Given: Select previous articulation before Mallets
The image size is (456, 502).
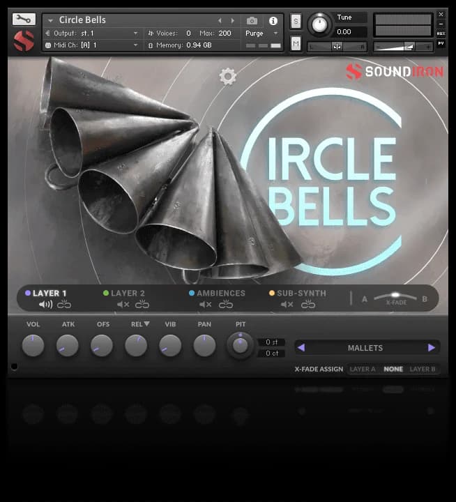Looking at the screenshot, I should pyautogui.click(x=301, y=347).
